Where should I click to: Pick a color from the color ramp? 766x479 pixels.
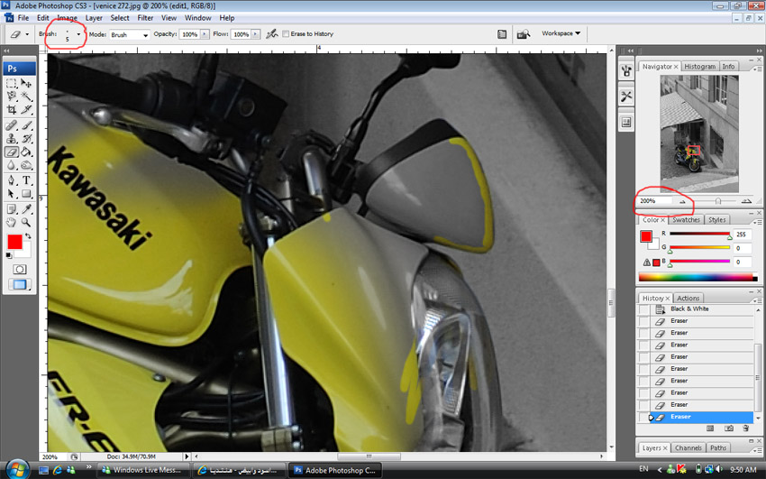tap(698, 277)
